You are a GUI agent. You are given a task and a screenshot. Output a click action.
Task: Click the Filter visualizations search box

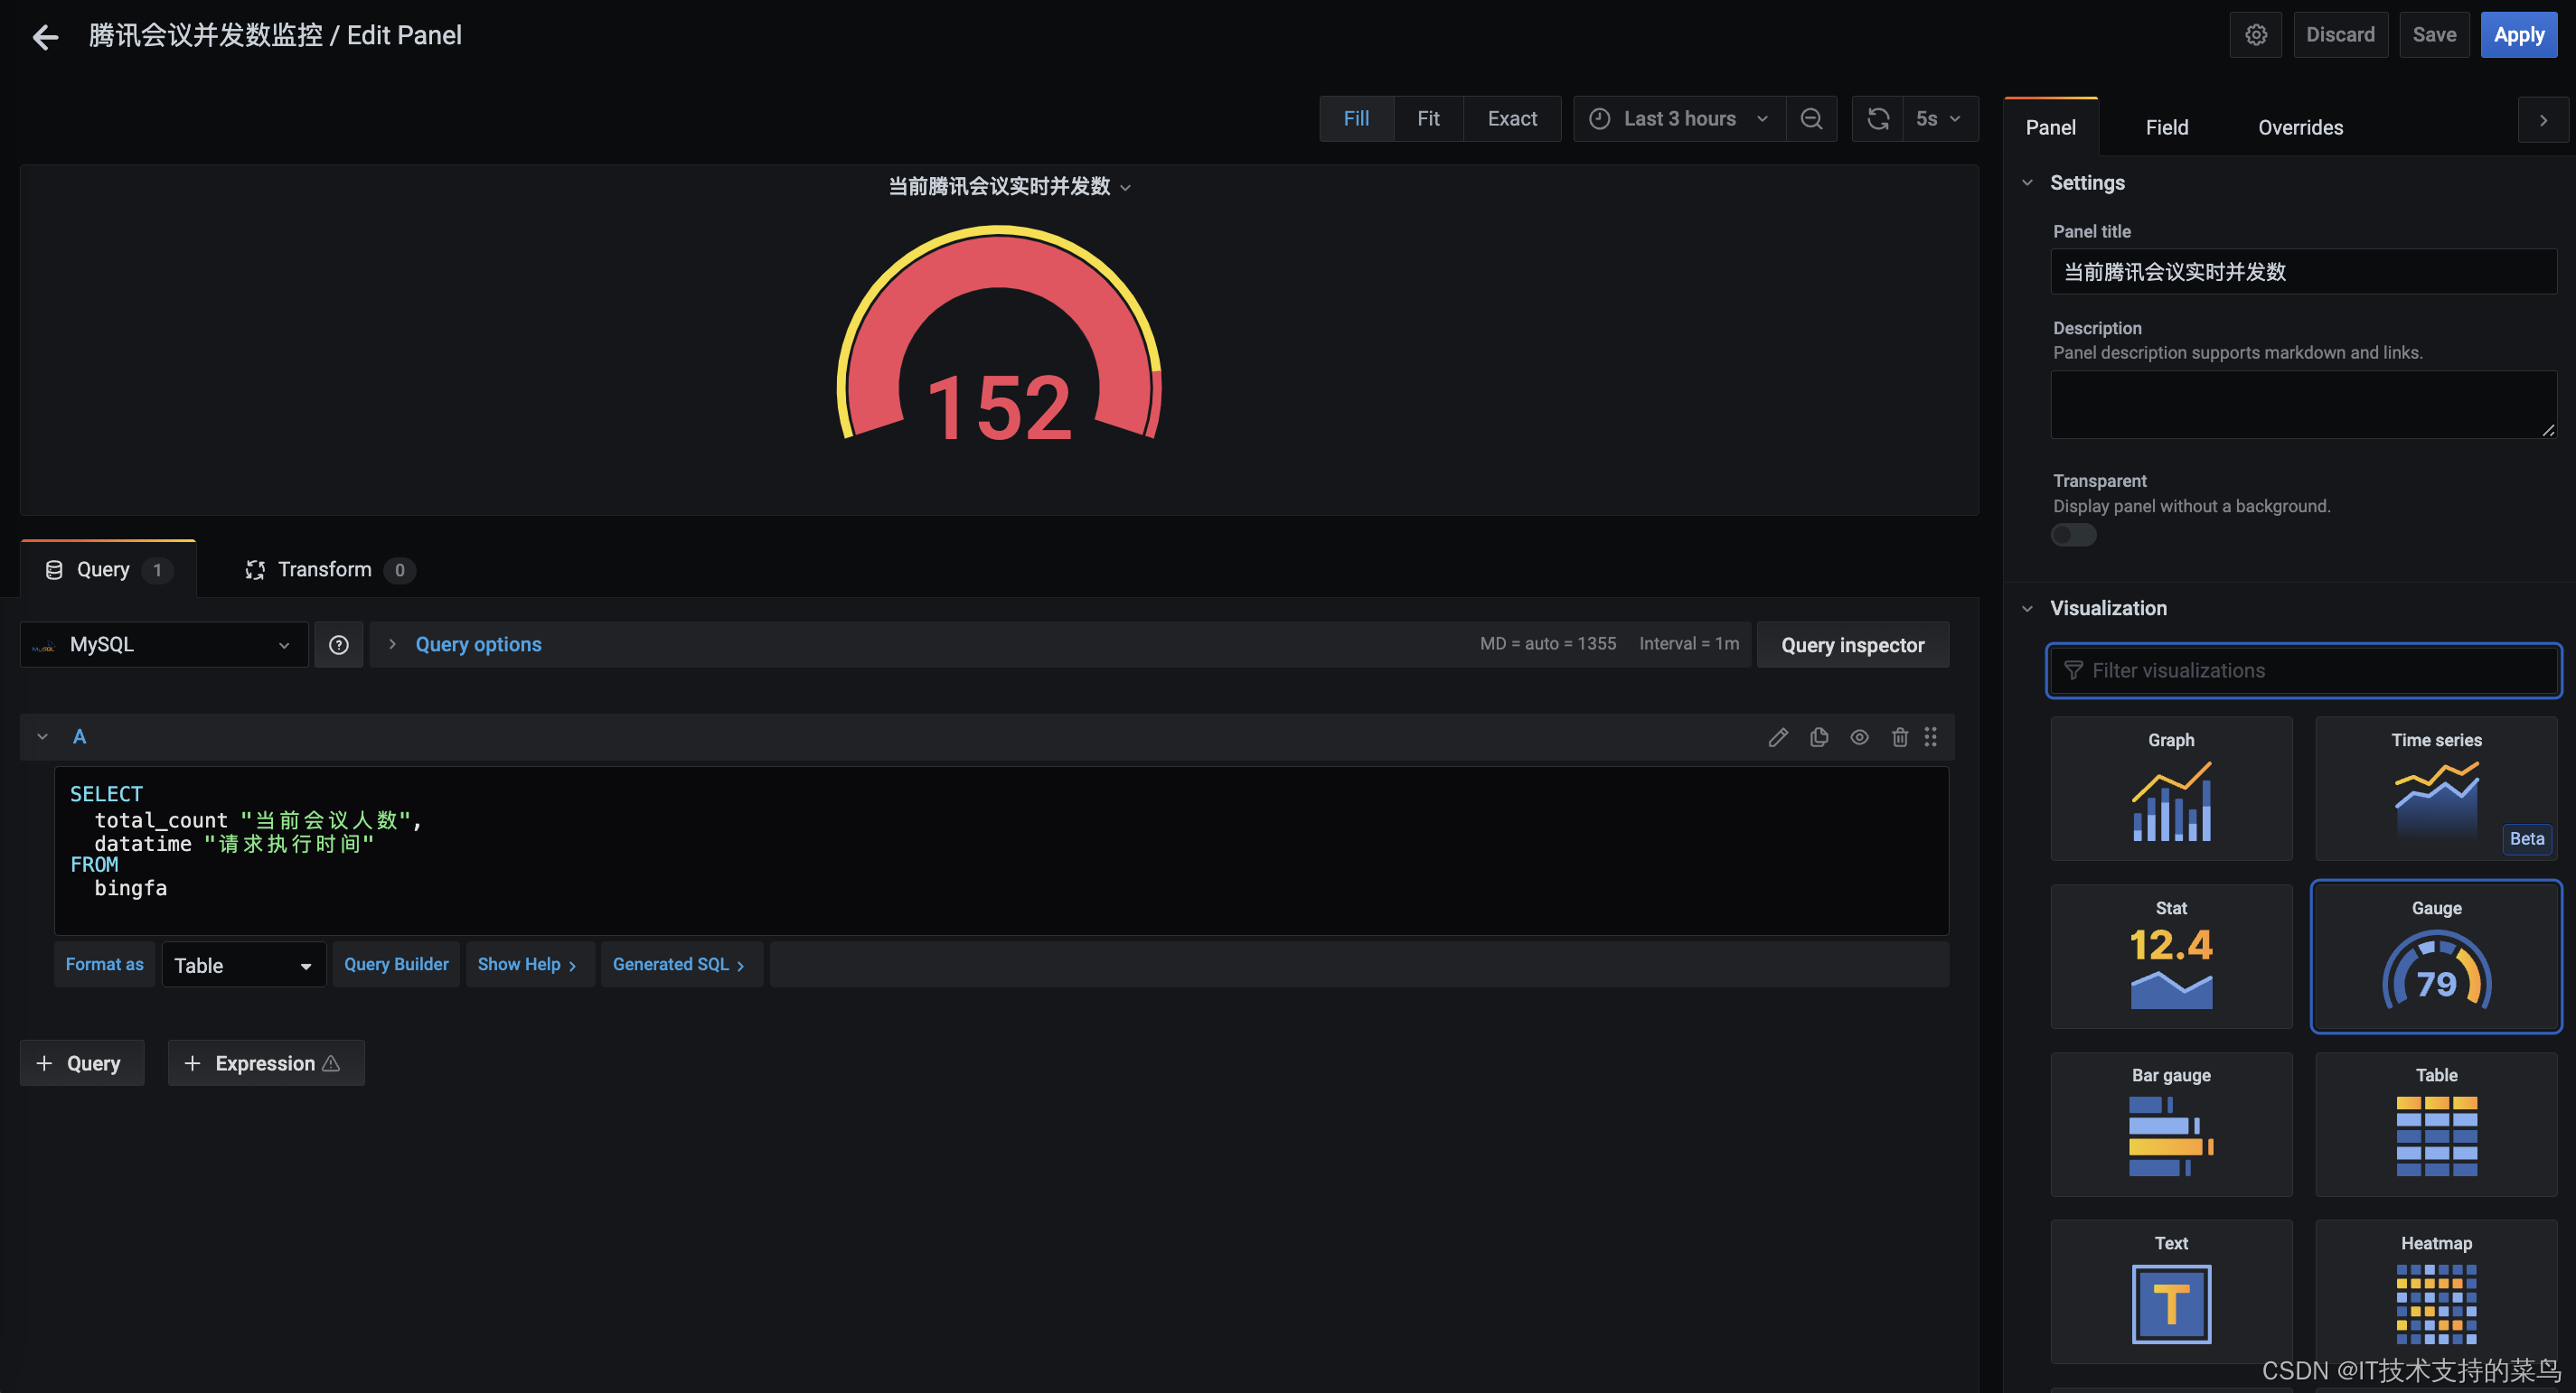pos(2303,670)
